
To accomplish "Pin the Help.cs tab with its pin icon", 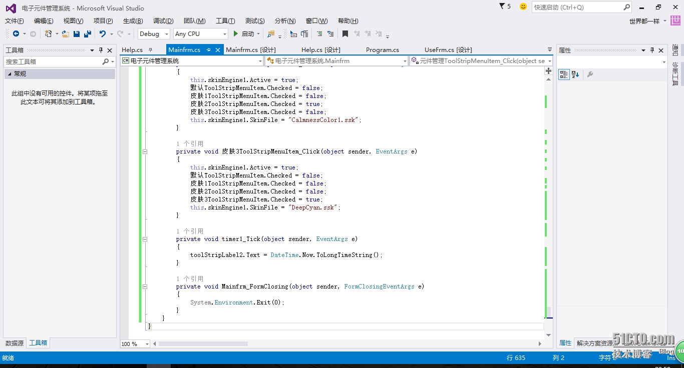I will tap(150, 50).
